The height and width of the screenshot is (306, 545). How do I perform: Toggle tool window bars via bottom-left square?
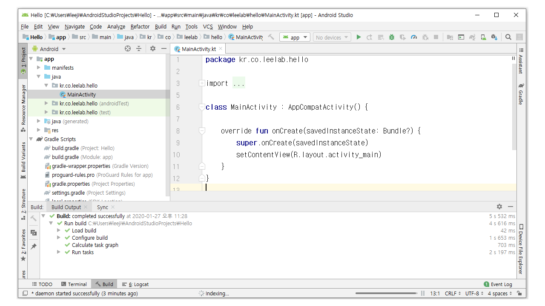point(25,293)
